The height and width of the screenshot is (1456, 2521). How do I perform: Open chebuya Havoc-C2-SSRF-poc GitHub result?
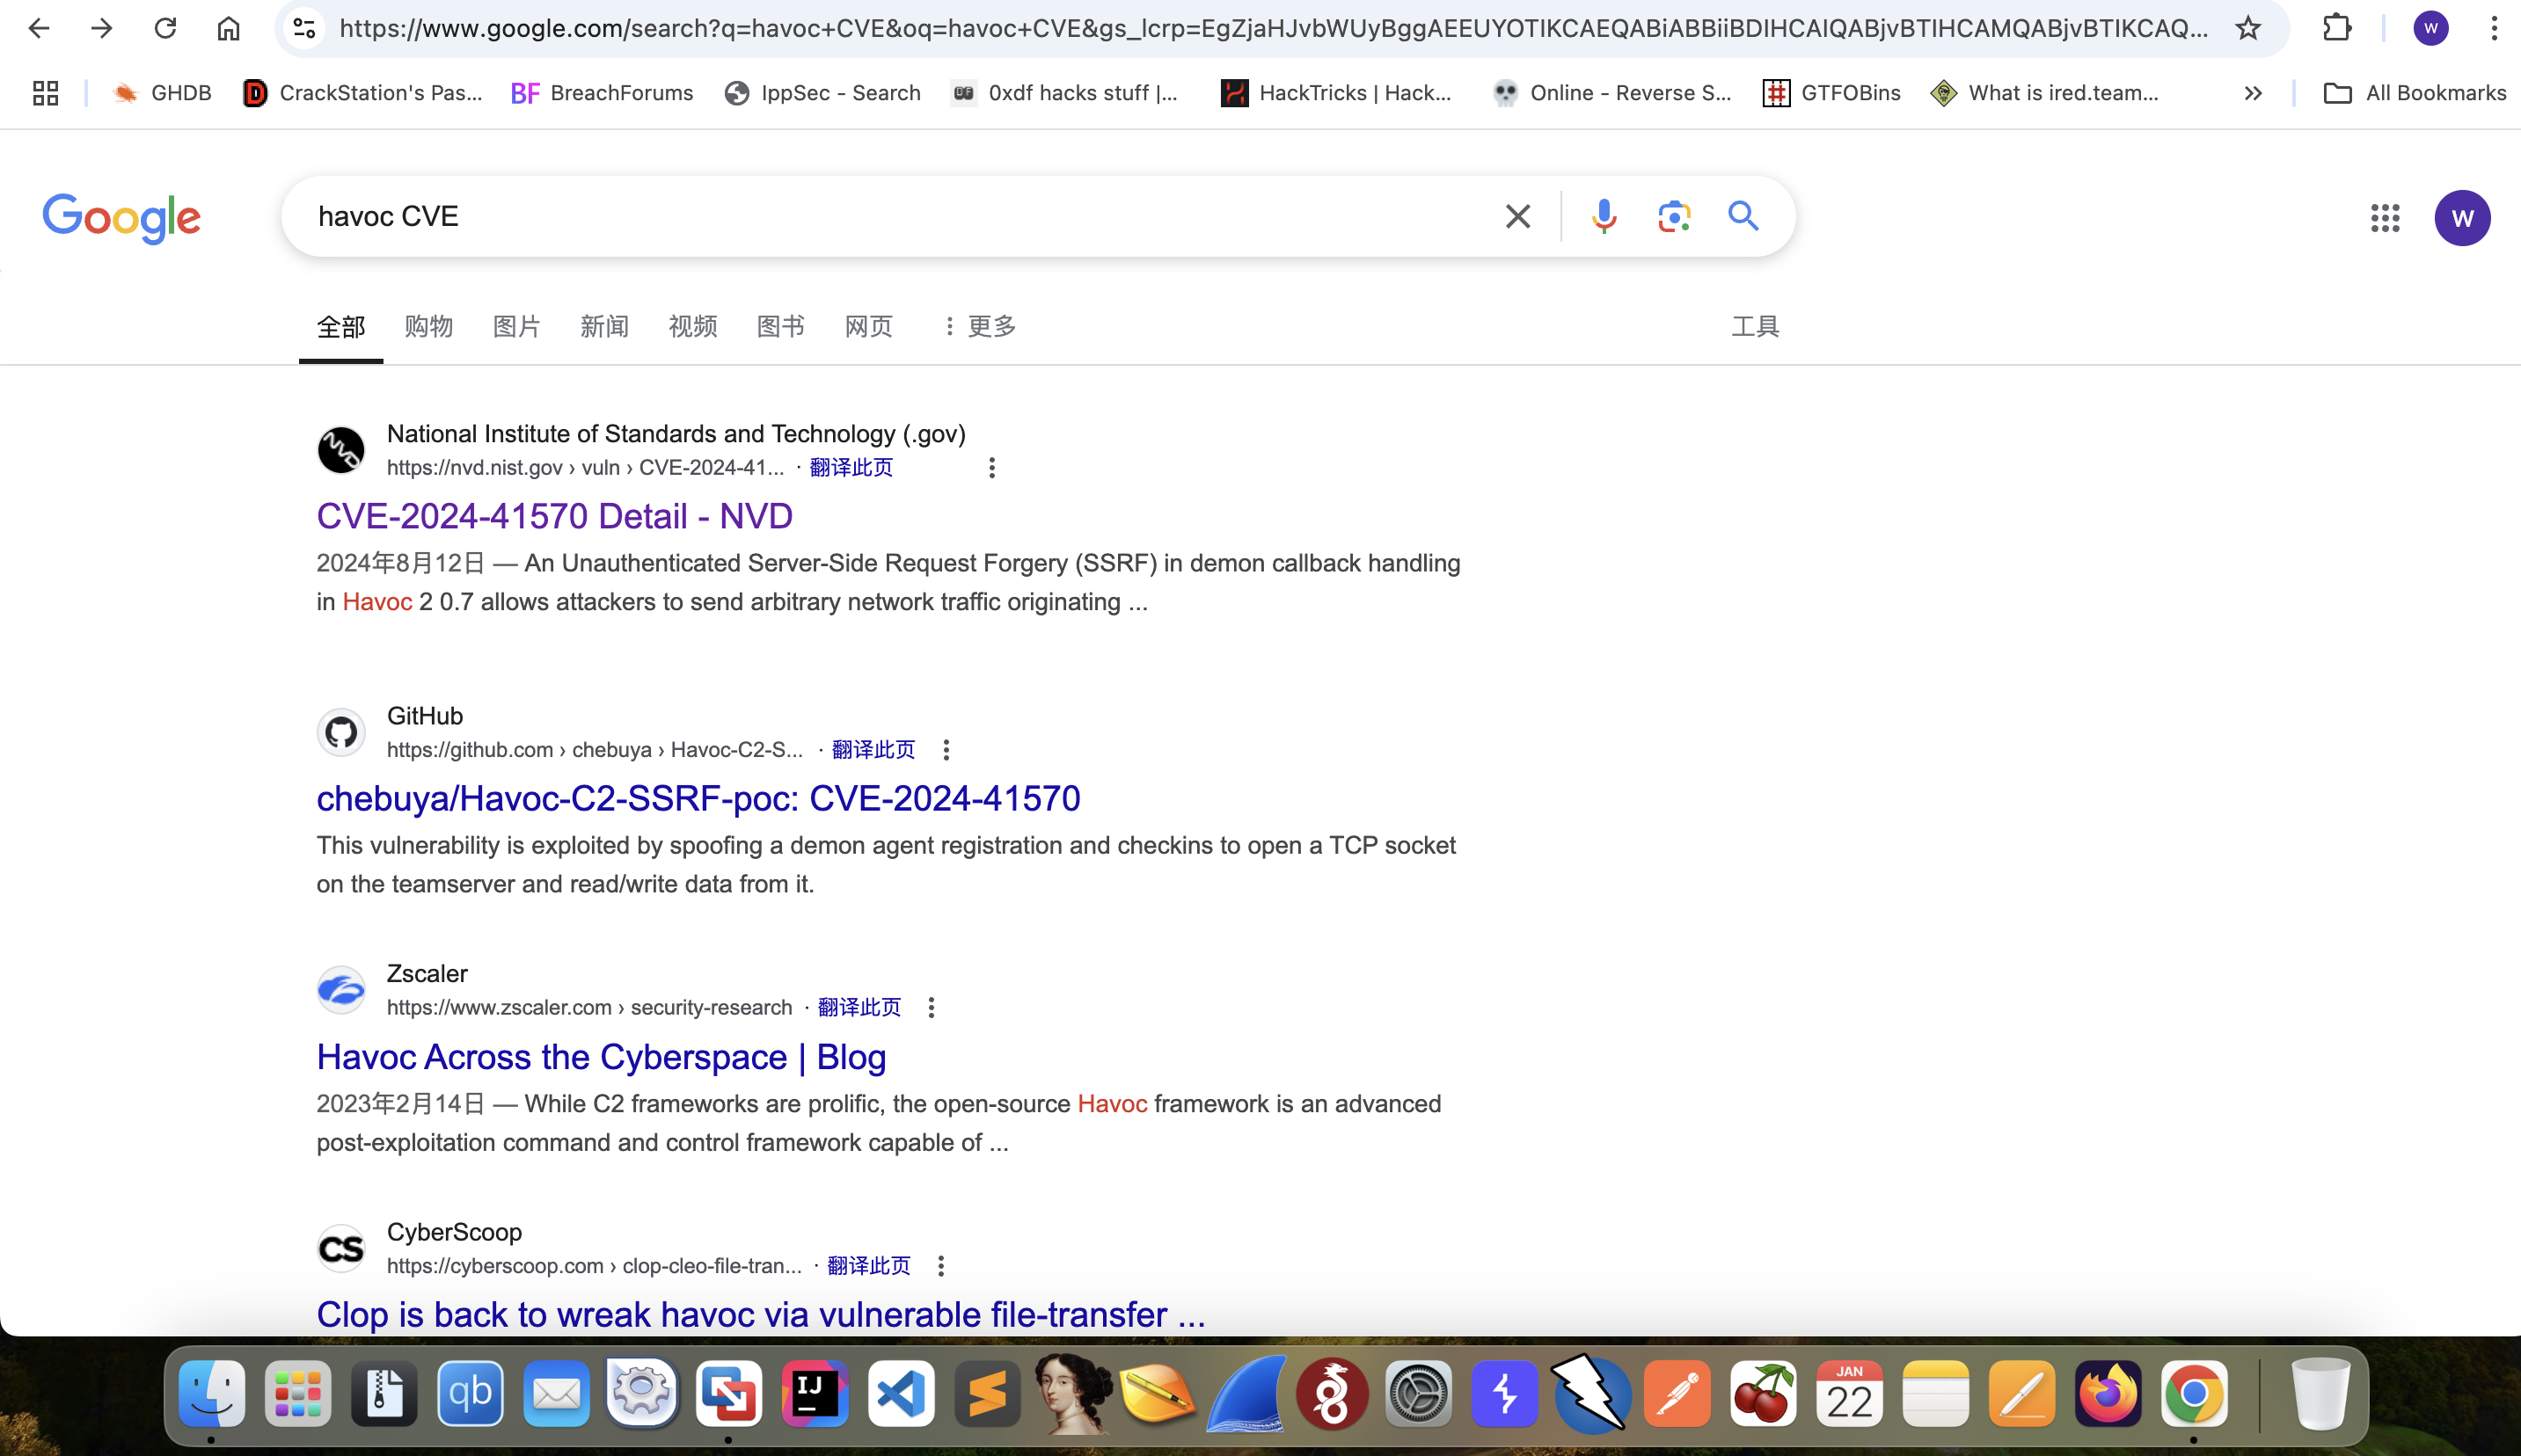point(698,798)
